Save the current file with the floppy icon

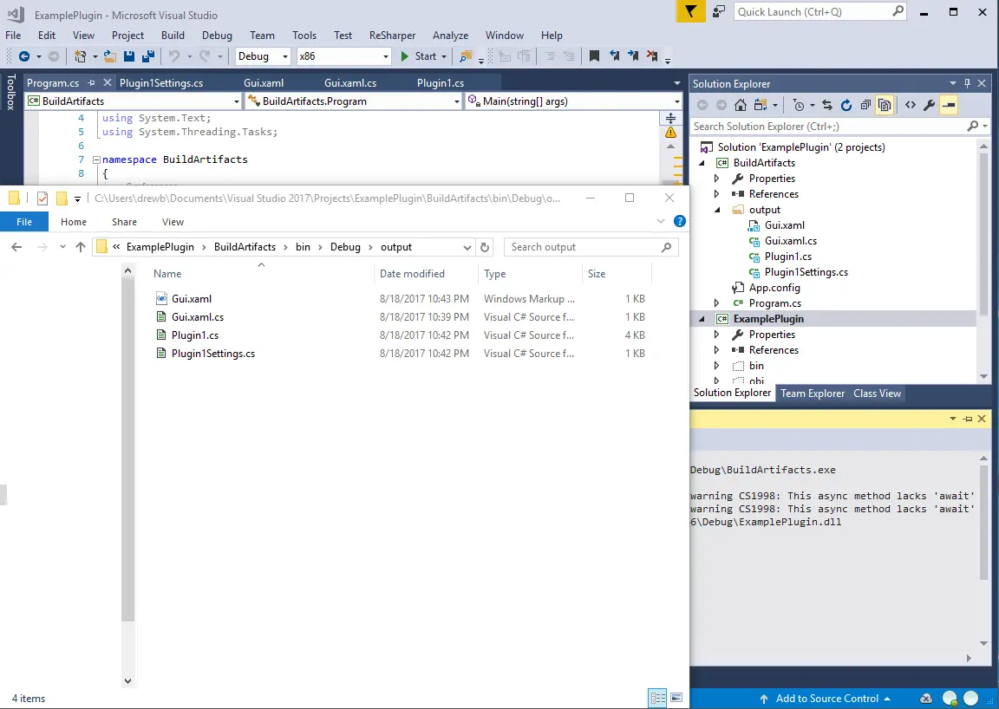point(128,56)
